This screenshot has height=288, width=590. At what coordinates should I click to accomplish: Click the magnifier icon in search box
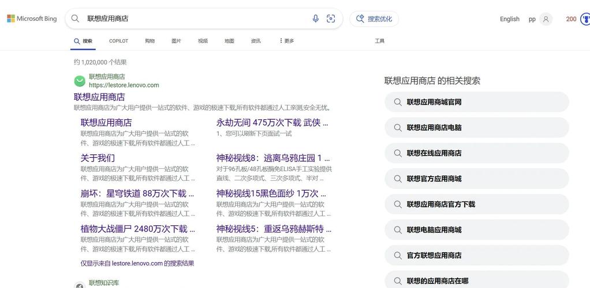point(75,19)
